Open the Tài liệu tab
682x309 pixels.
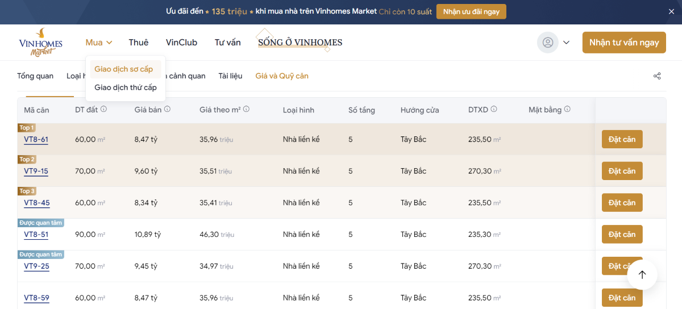(x=230, y=76)
